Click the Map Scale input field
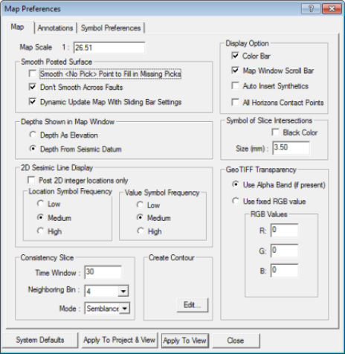The width and height of the screenshot is (345, 354). 109,48
